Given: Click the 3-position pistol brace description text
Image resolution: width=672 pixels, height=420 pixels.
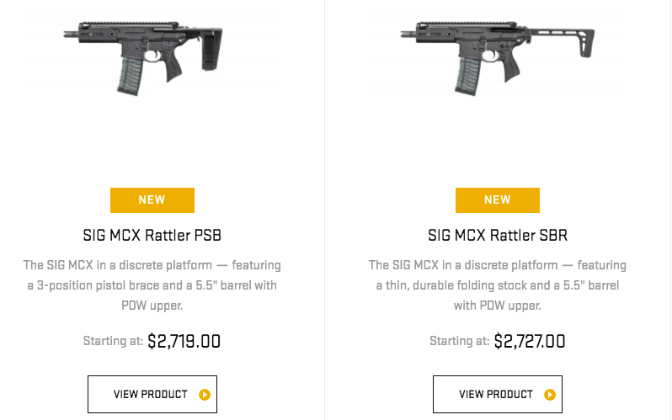Looking at the screenshot, I should click(152, 285).
